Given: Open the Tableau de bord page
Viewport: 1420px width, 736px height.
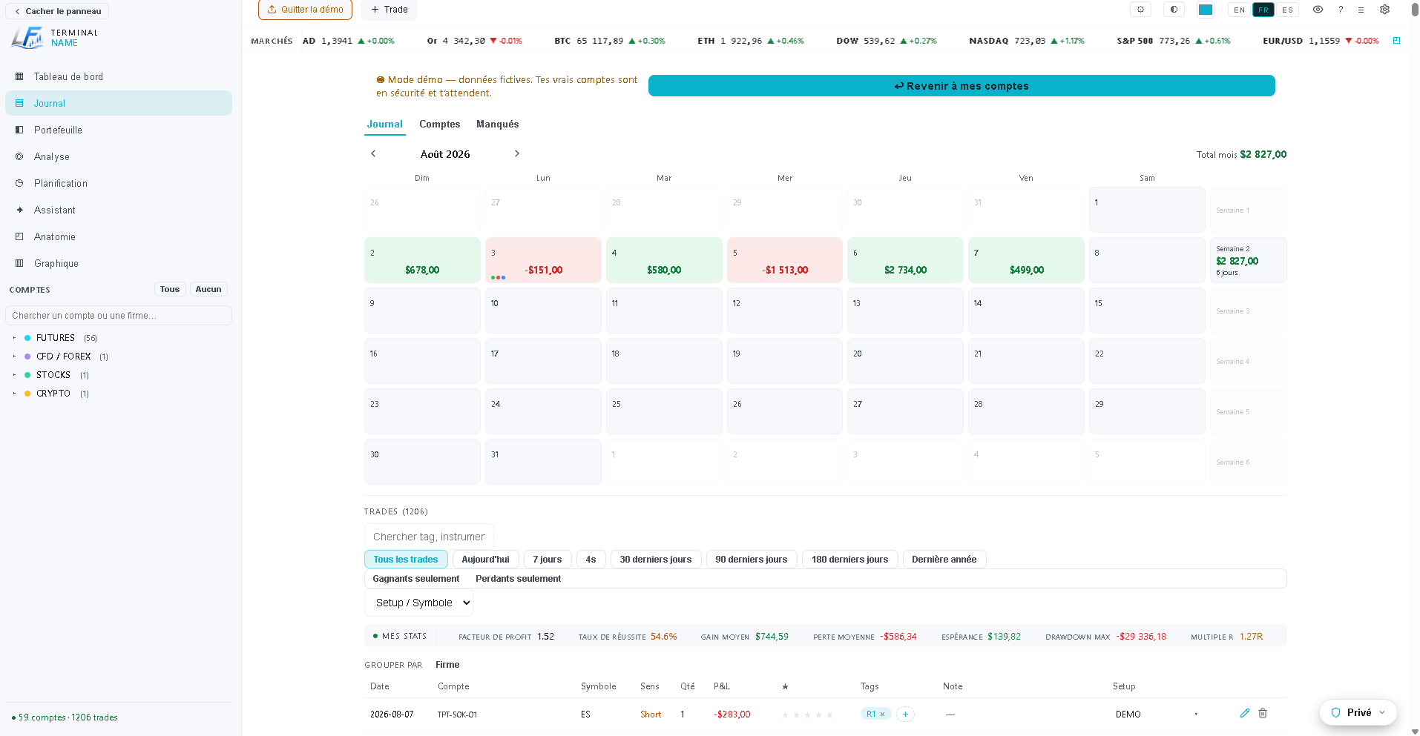Looking at the screenshot, I should pyautogui.click(x=119, y=76).
